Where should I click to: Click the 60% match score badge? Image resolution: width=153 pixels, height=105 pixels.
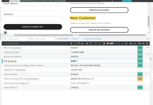pyautogui.click(x=140, y=79)
